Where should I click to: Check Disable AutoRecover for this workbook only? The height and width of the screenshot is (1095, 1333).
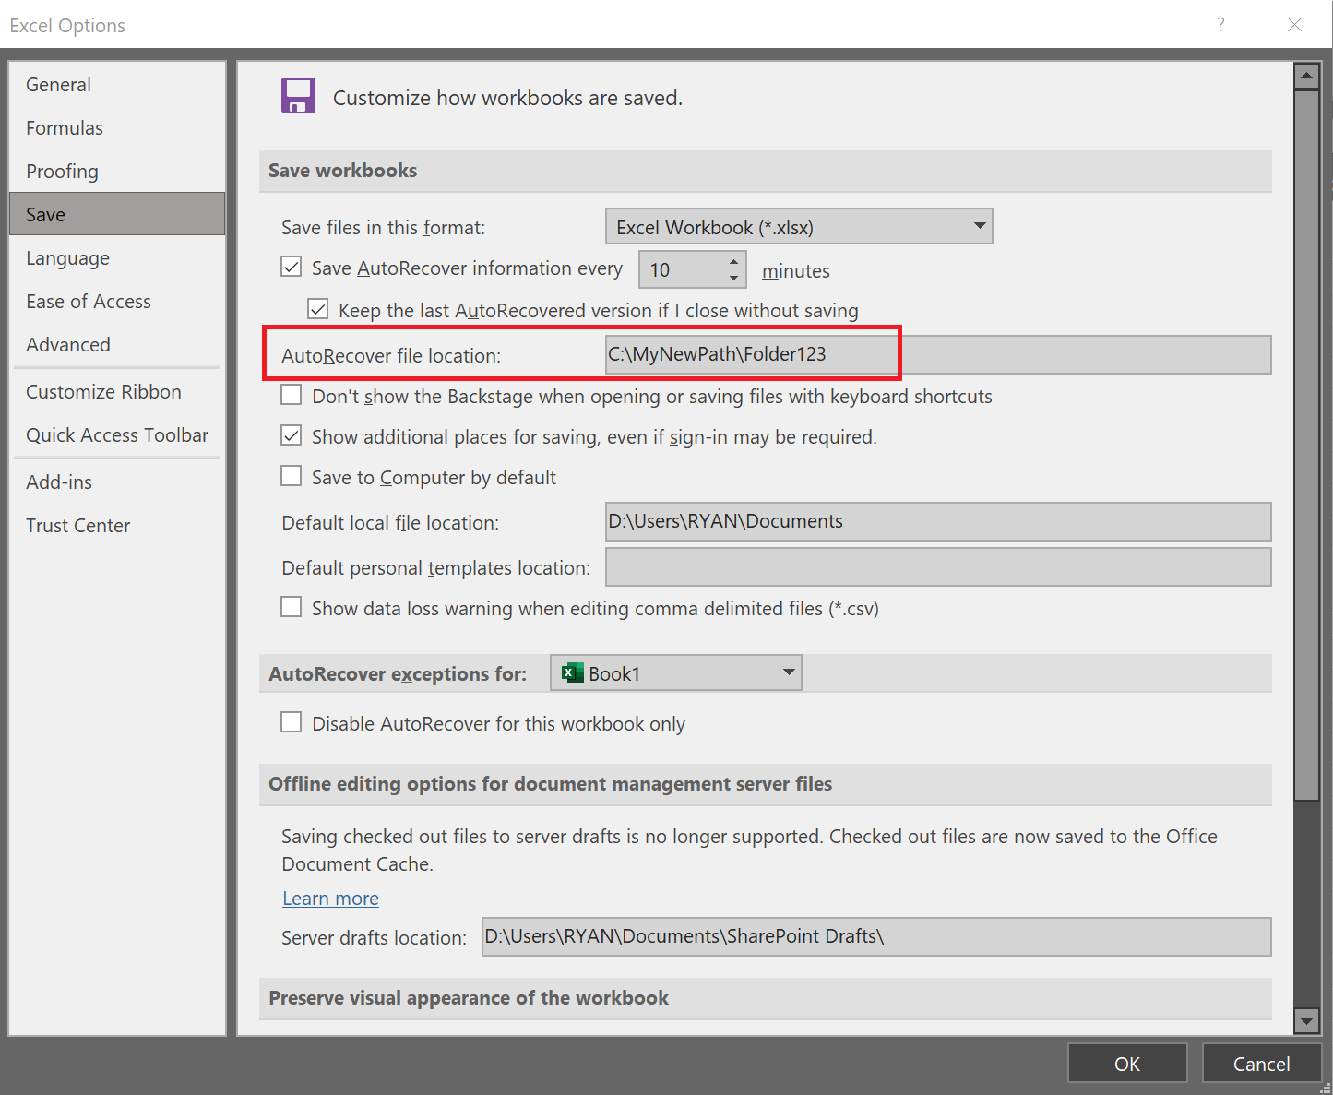(292, 722)
